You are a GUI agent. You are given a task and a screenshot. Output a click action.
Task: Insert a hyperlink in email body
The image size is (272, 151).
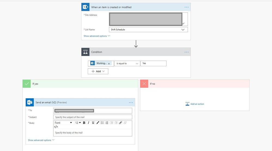pyautogui.click(x=120, y=123)
